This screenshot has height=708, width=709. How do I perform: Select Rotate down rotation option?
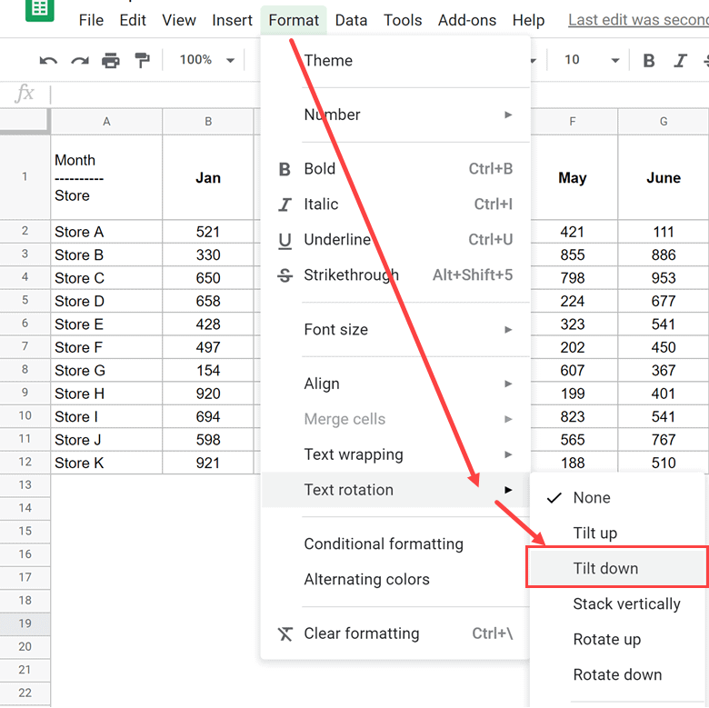tap(618, 674)
